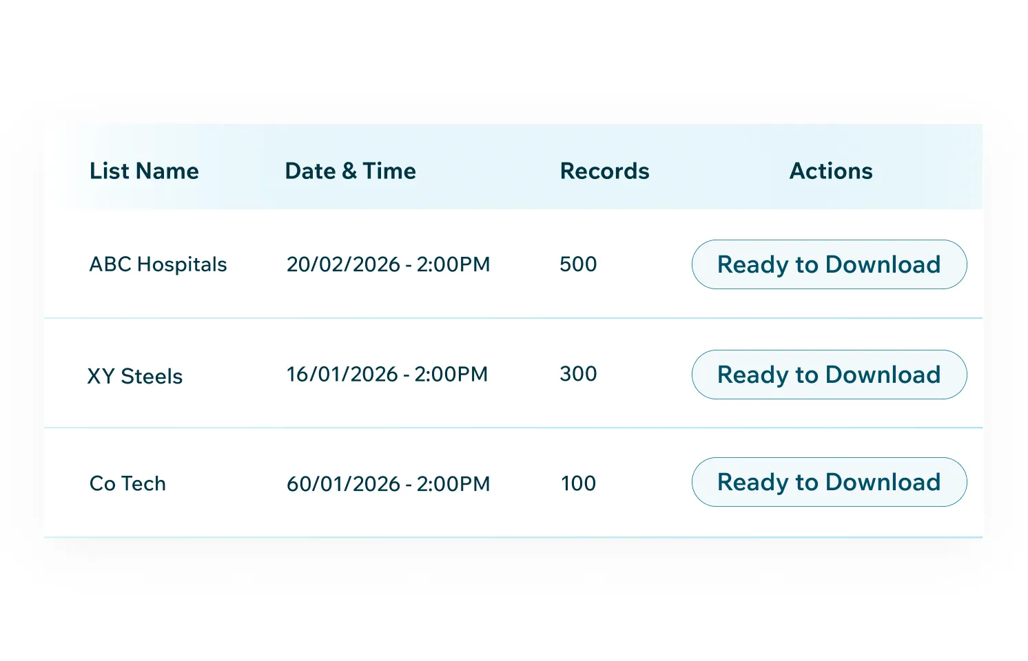Click the 100 records value
1028x661 pixels.
578,483
